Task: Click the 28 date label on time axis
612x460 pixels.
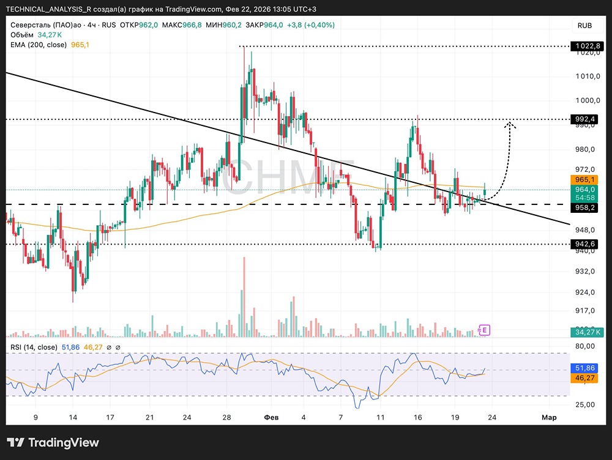Action: click(227, 417)
